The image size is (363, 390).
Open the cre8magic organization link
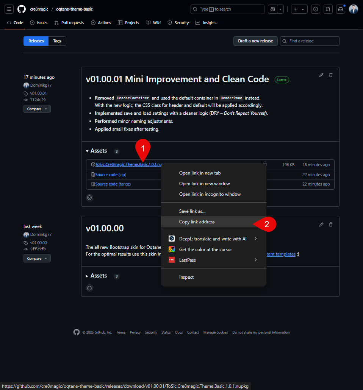[x=39, y=9]
